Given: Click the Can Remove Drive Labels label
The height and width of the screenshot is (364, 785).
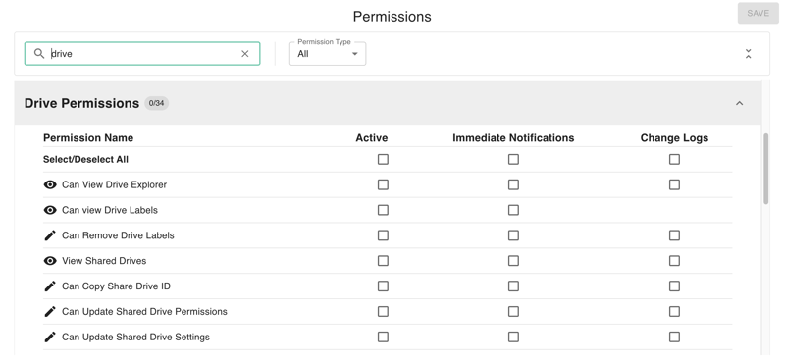Looking at the screenshot, I should point(118,235).
